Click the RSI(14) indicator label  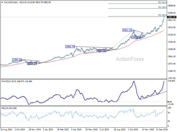(x=5, y=108)
